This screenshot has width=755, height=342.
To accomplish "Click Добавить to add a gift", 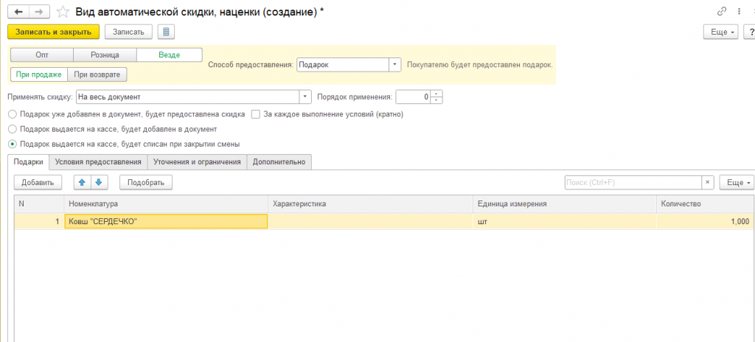I will [38, 183].
